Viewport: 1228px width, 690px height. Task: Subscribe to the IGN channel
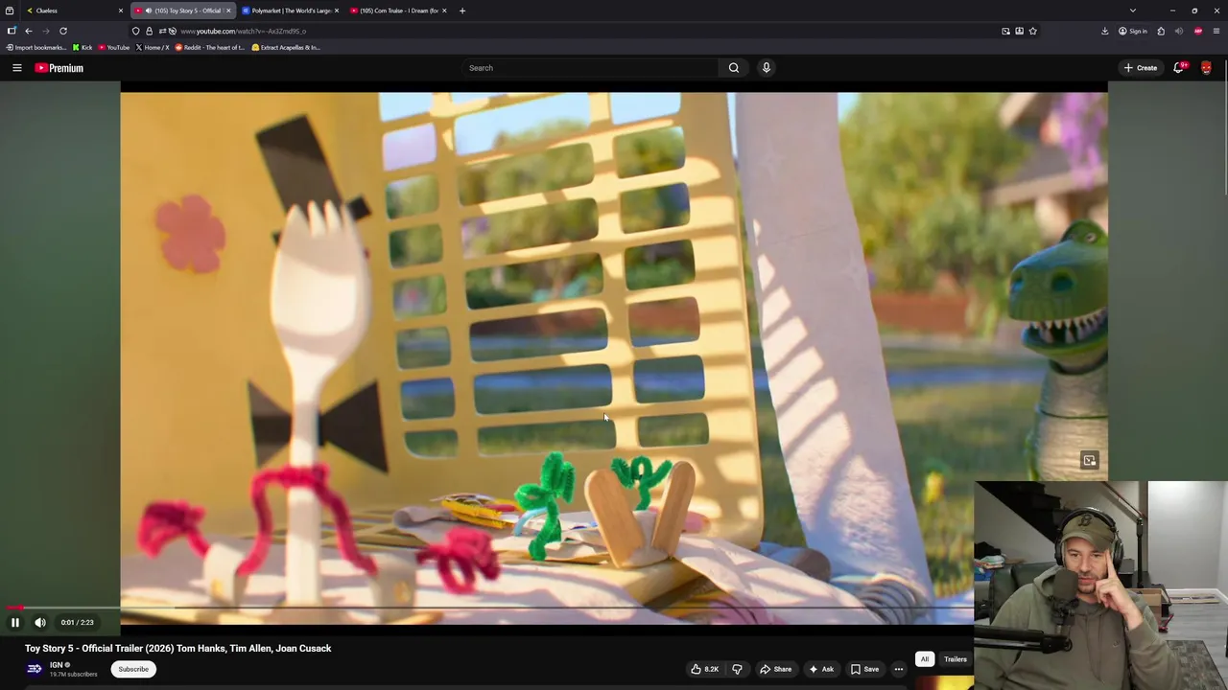coord(133,669)
